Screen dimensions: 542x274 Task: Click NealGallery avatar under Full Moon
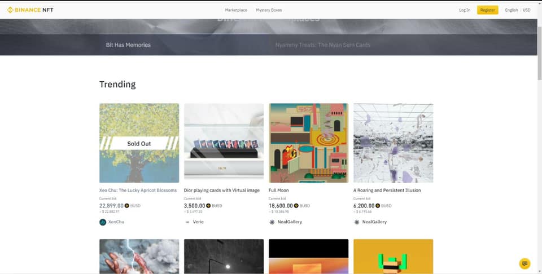pos(272,222)
